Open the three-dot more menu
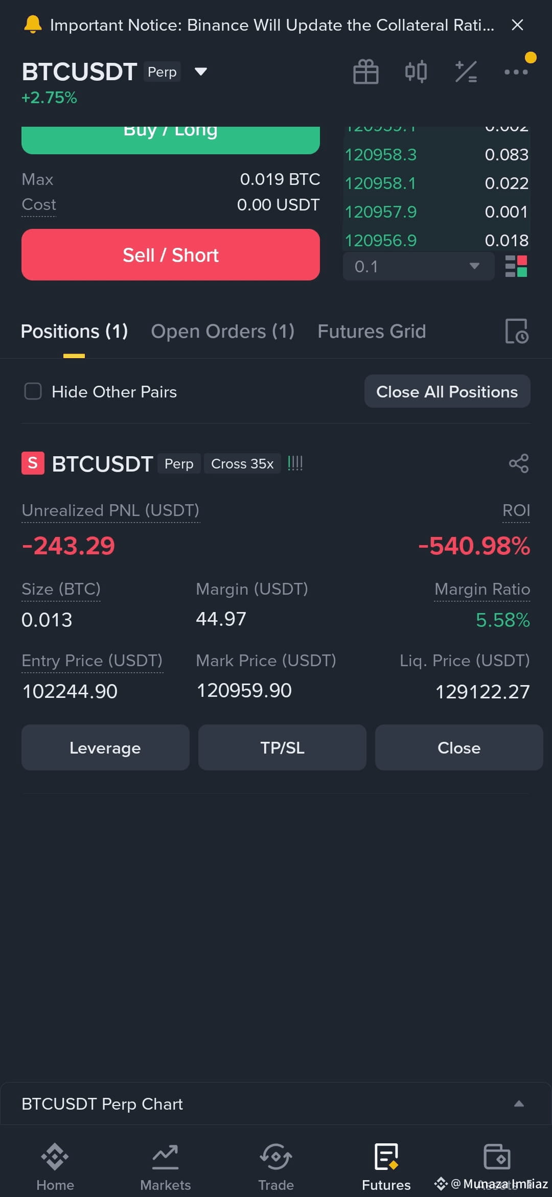This screenshot has width=552, height=1197. pyautogui.click(x=516, y=72)
